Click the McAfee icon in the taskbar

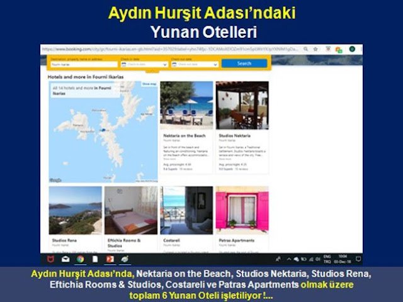coord(52,259)
